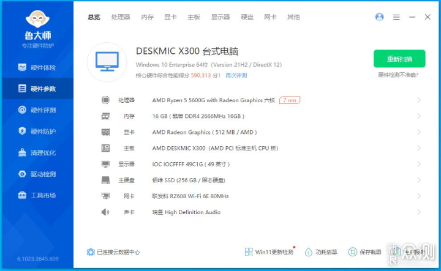Click 瑞昱 High Definition Audio text
The height and width of the screenshot is (271, 441).
pyautogui.click(x=186, y=212)
